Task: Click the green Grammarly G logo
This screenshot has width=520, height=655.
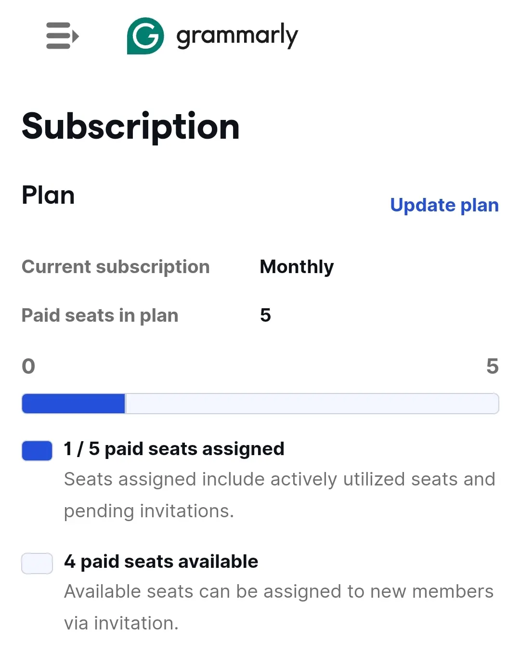Action: pyautogui.click(x=145, y=36)
